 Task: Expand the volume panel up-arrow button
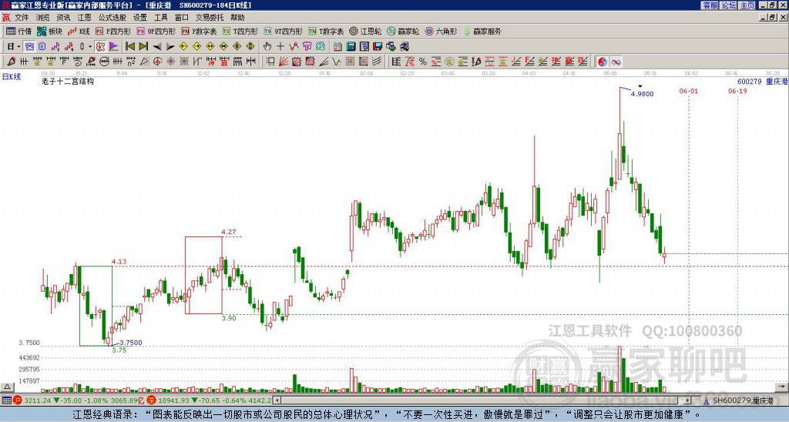(6, 387)
